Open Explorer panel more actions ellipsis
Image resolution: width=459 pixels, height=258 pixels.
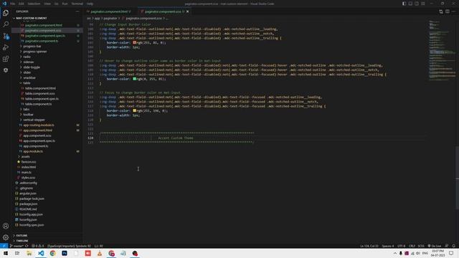[77, 11]
